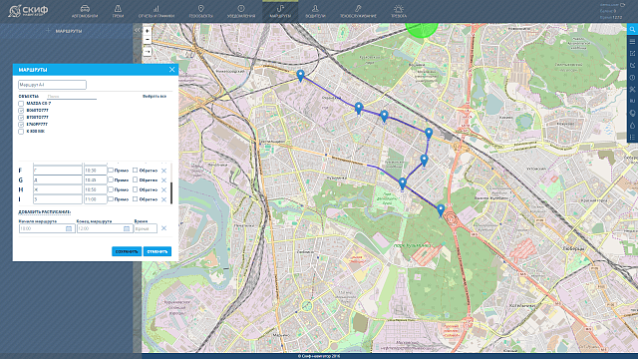Screen dimensions: 638x359
Task: Click the route name input field
Action: click(x=52, y=85)
